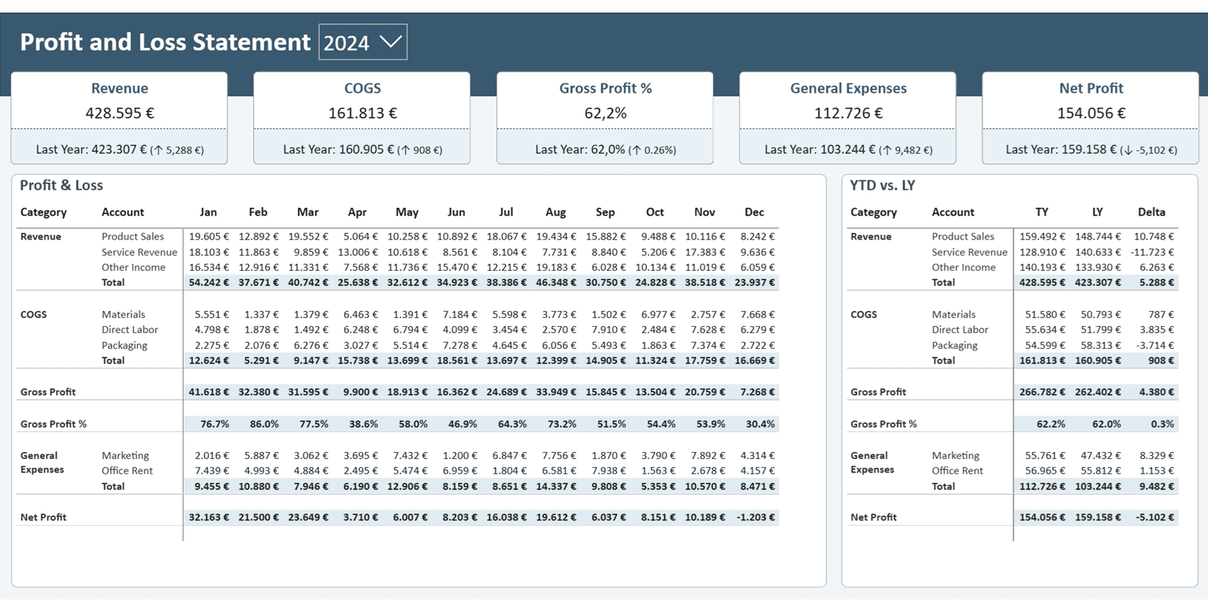The width and height of the screenshot is (1208, 600).
Task: Open the 2024 year dropdown
Action: (362, 42)
